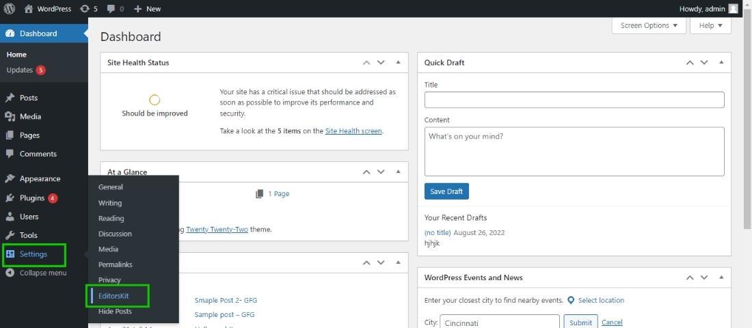The width and height of the screenshot is (752, 328).
Task: Click the Tools wrench icon
Action: (10, 235)
